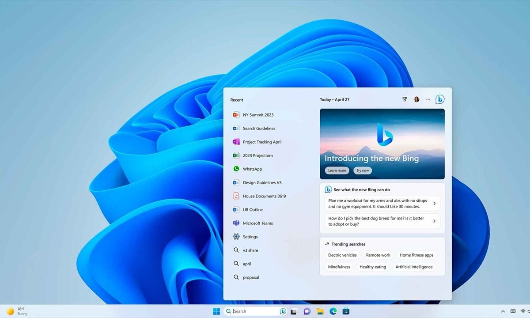The width and height of the screenshot is (530, 318).
Task: Click the Today • April 27 date text
Action: 335,99
